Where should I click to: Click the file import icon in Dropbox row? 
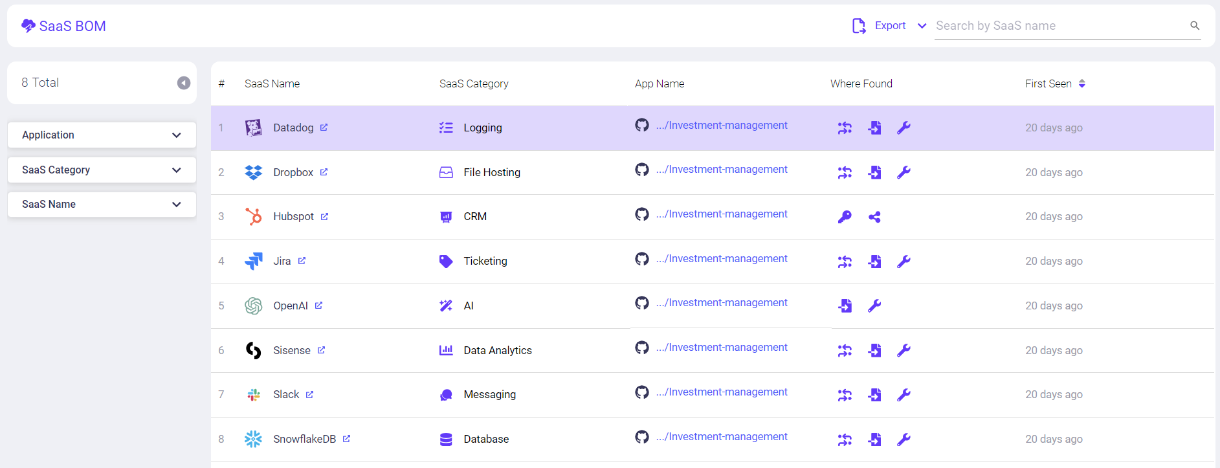874,172
